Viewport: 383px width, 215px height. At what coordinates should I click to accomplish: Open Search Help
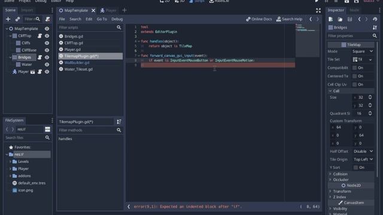[290, 19]
